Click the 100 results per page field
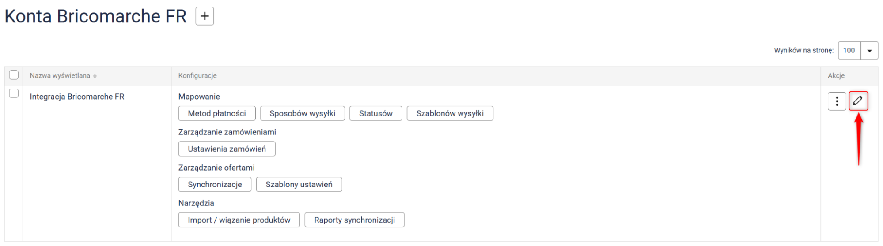This screenshot has width=883, height=246. click(849, 50)
